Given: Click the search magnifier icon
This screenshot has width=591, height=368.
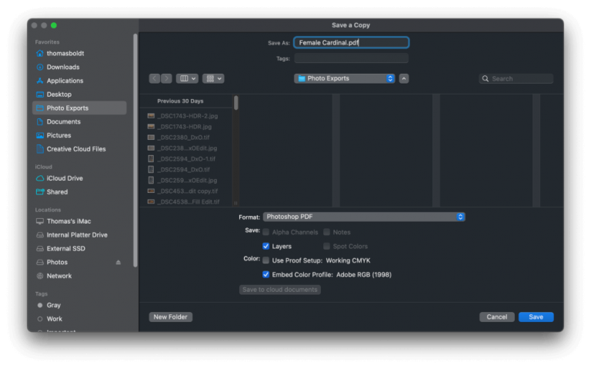Looking at the screenshot, I should 486,78.
